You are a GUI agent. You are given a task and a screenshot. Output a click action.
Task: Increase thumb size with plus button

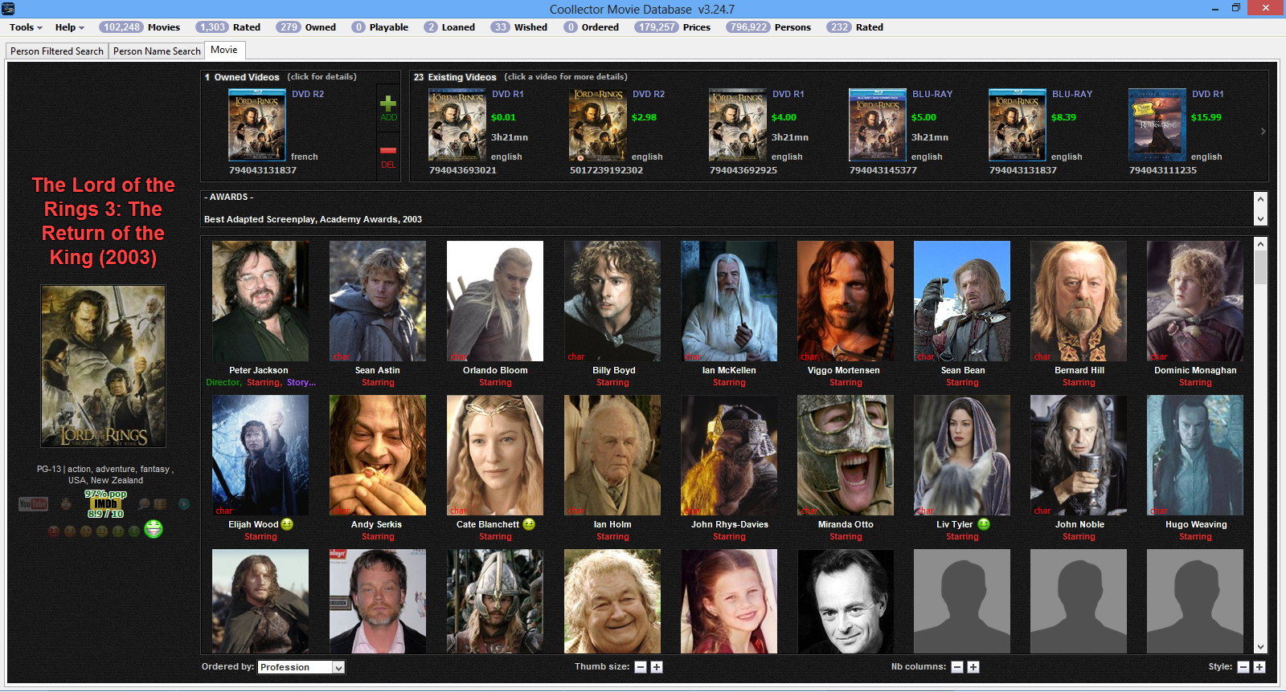pos(657,667)
